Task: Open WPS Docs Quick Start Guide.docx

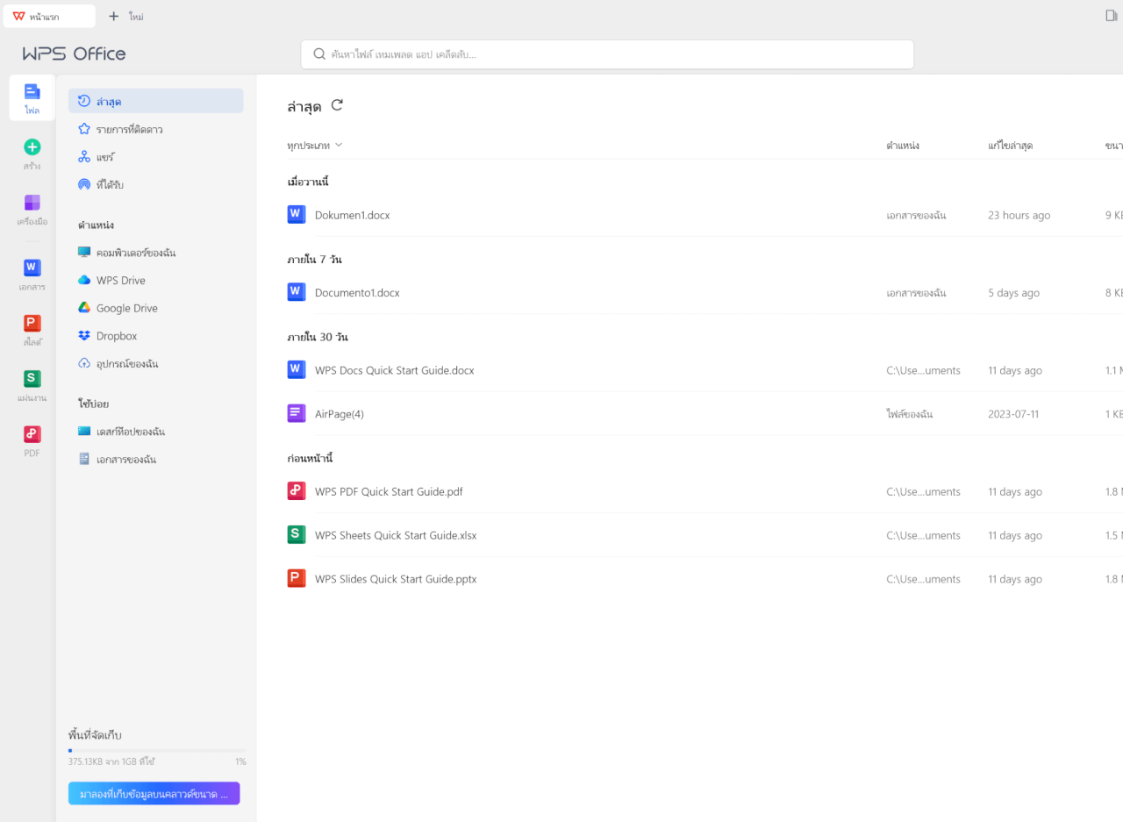Action: (395, 369)
